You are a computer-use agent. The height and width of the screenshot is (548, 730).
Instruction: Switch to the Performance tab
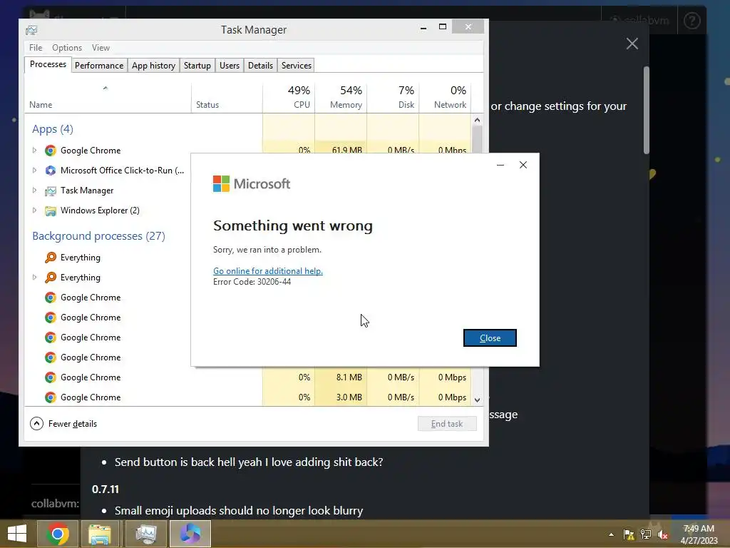[99, 66]
